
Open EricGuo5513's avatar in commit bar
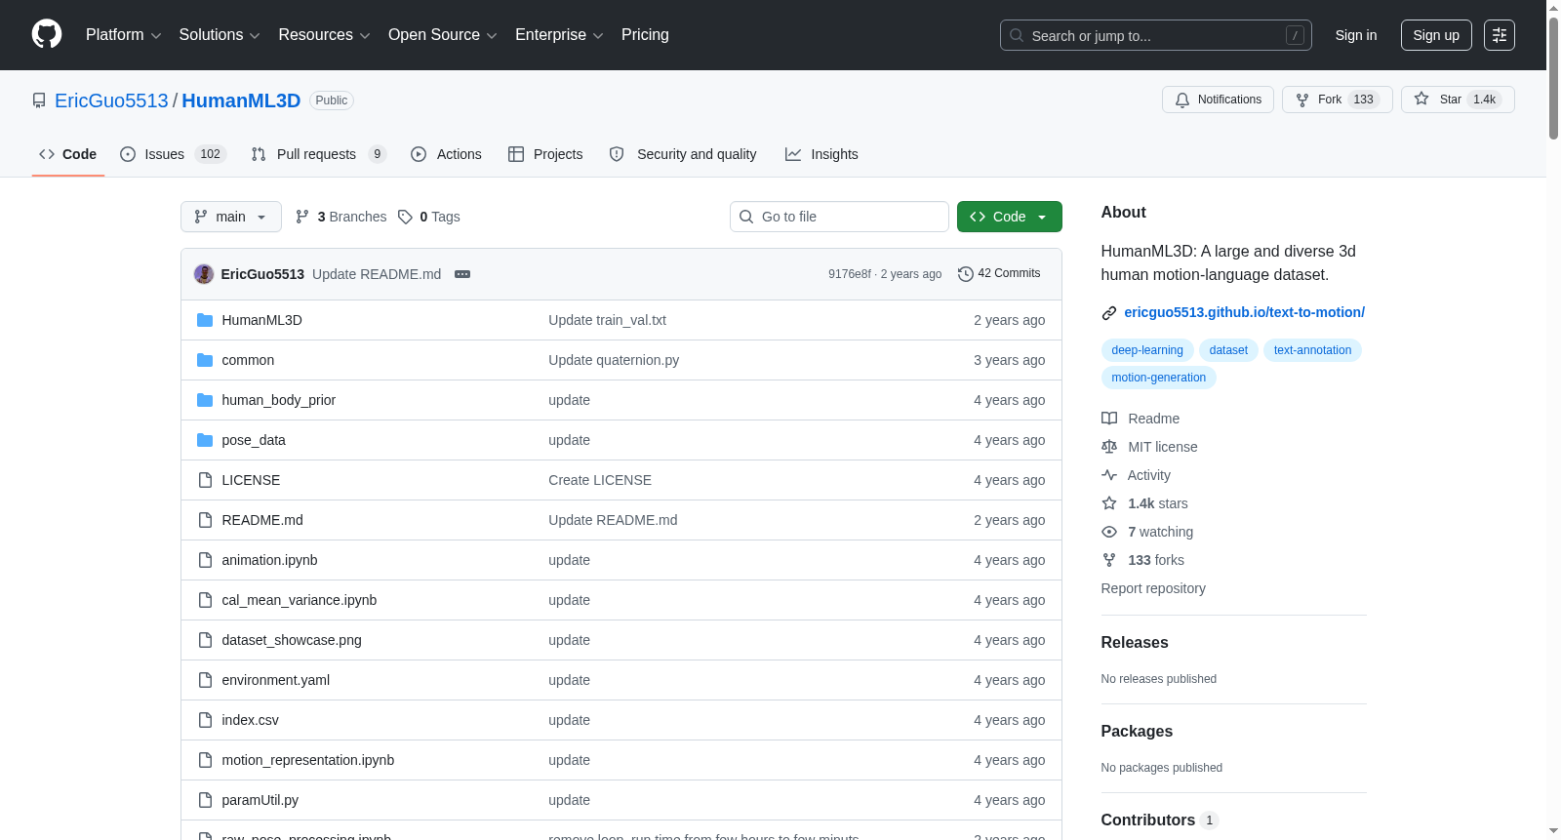point(204,274)
